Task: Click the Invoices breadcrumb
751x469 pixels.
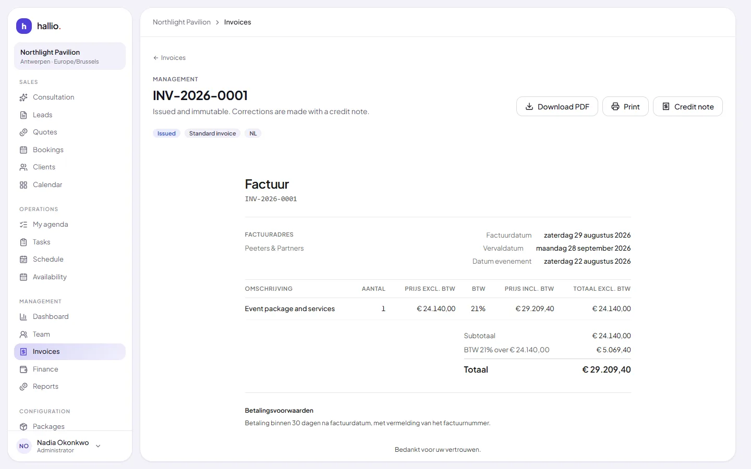Action: [237, 22]
